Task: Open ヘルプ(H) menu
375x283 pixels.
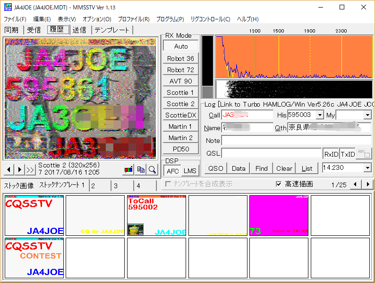Action: (248, 19)
